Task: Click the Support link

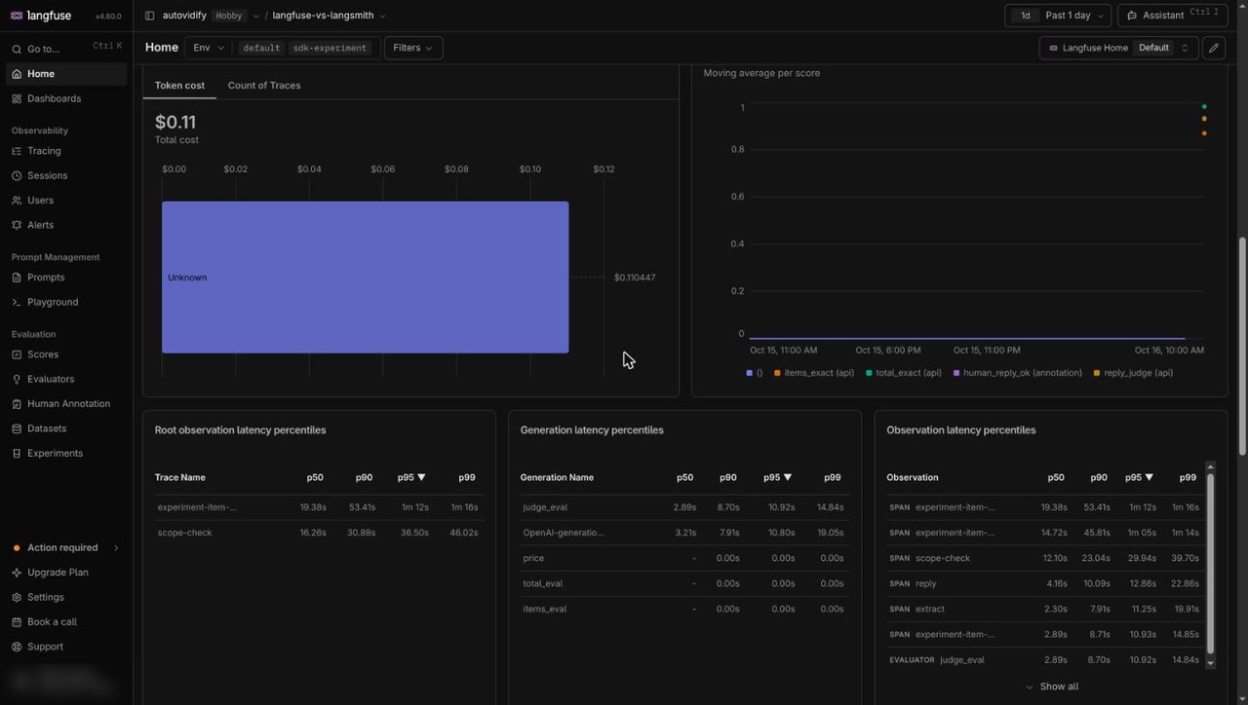Action: [x=66, y=647]
